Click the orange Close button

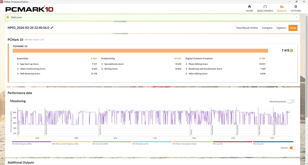[293, 28]
